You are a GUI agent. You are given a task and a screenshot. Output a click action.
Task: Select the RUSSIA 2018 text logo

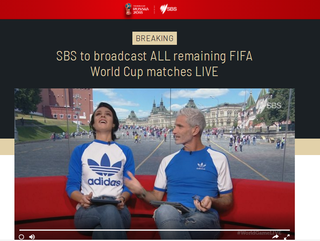coord(141,9)
